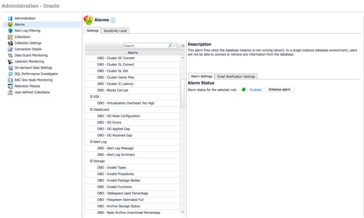This screenshot has height=218, width=364.
Task: Click the Alert Log Filtering icon
Action: 10,30
